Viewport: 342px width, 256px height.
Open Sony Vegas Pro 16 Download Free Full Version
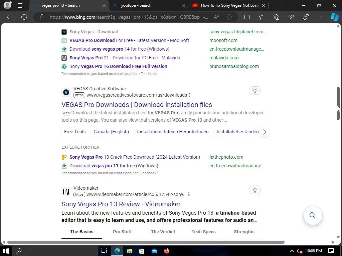tap(118, 66)
